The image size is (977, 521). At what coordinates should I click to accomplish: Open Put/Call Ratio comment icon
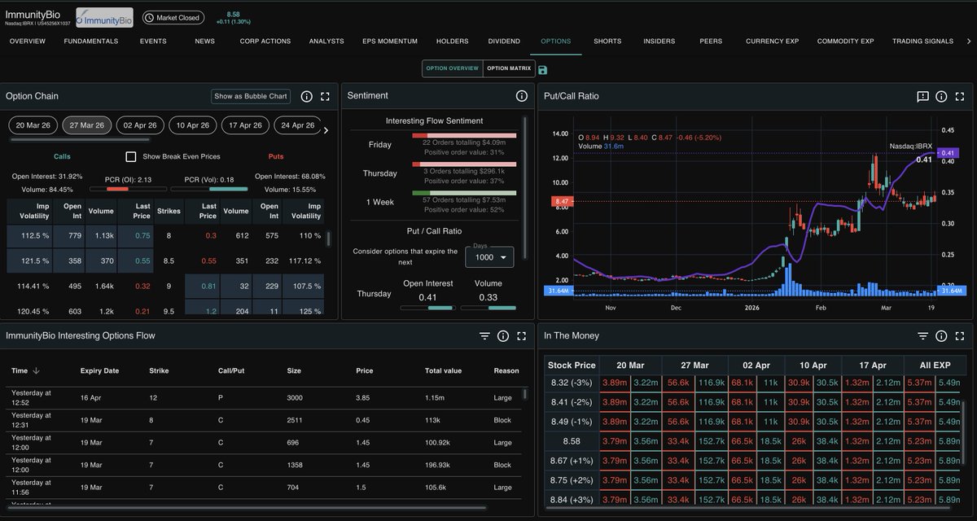point(922,96)
